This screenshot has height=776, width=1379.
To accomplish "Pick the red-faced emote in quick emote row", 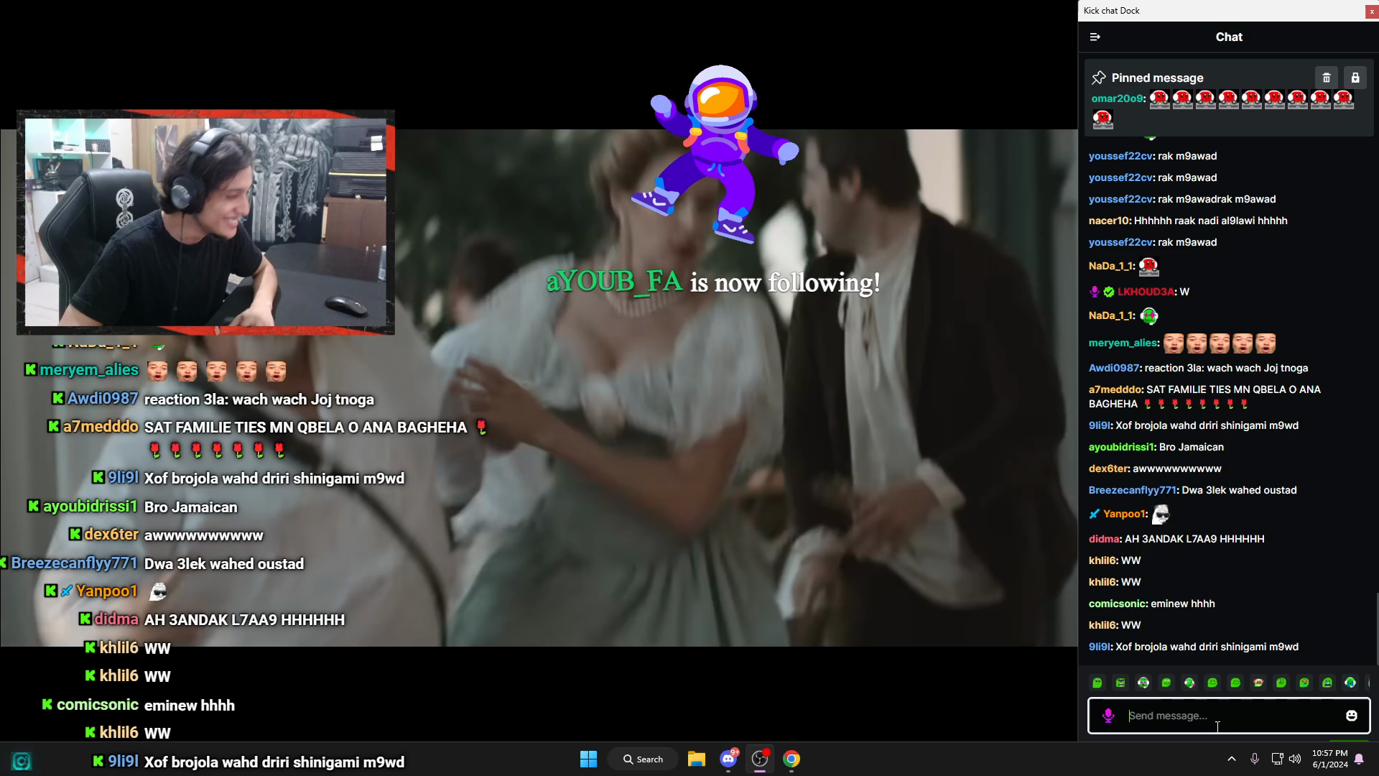I will (x=1258, y=683).
